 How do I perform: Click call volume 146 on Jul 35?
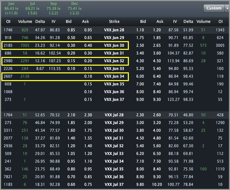[x=25, y=169]
